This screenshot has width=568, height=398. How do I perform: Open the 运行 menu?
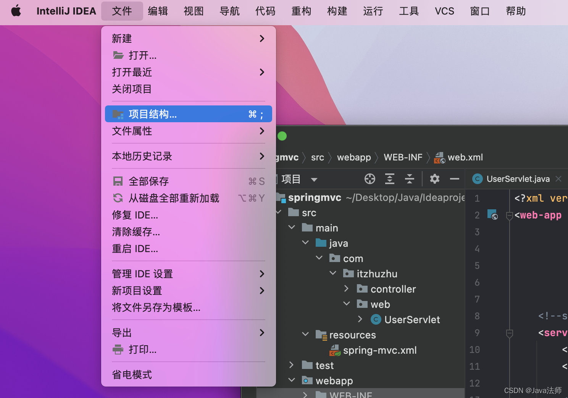(373, 11)
